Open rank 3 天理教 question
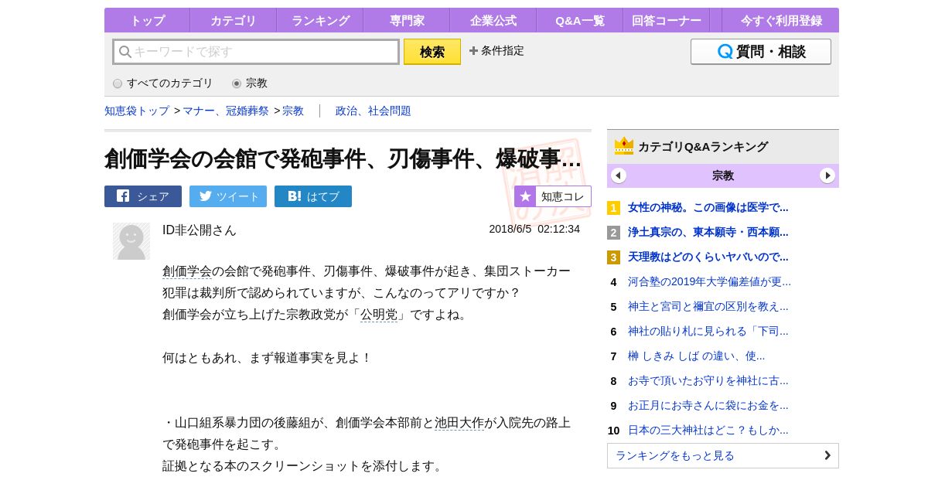Viewport: 928px width, 487px height. (x=708, y=257)
